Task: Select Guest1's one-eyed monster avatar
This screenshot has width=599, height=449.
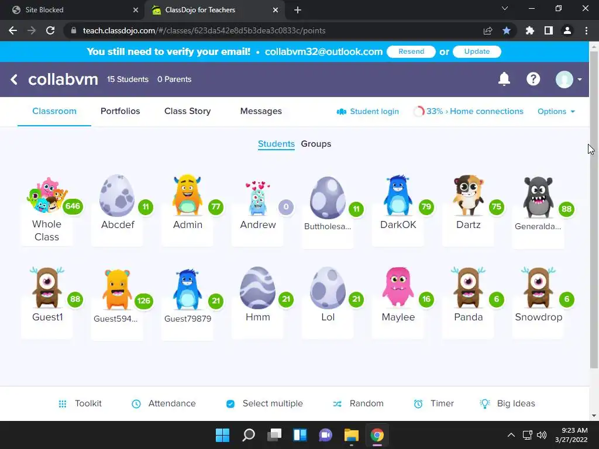Action: tap(47, 288)
